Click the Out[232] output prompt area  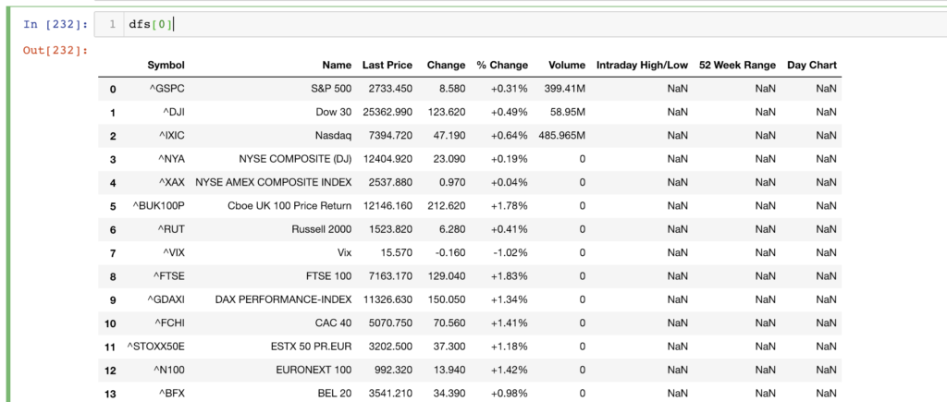click(55, 50)
